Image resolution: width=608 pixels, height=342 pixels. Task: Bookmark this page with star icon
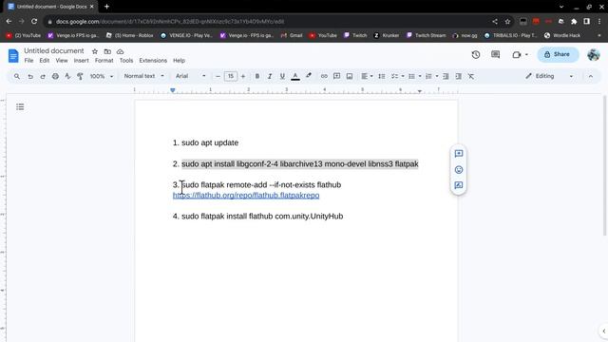(507, 22)
